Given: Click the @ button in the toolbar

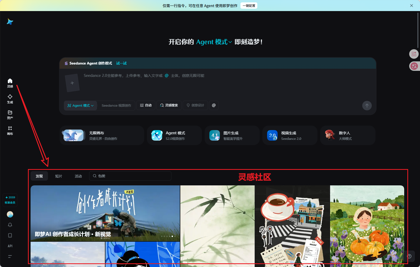Looking at the screenshot, I should coord(214,105).
